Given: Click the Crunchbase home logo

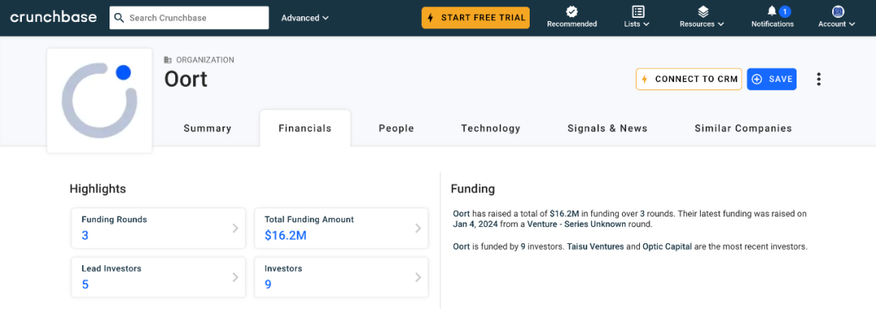Looking at the screenshot, I should (x=53, y=17).
